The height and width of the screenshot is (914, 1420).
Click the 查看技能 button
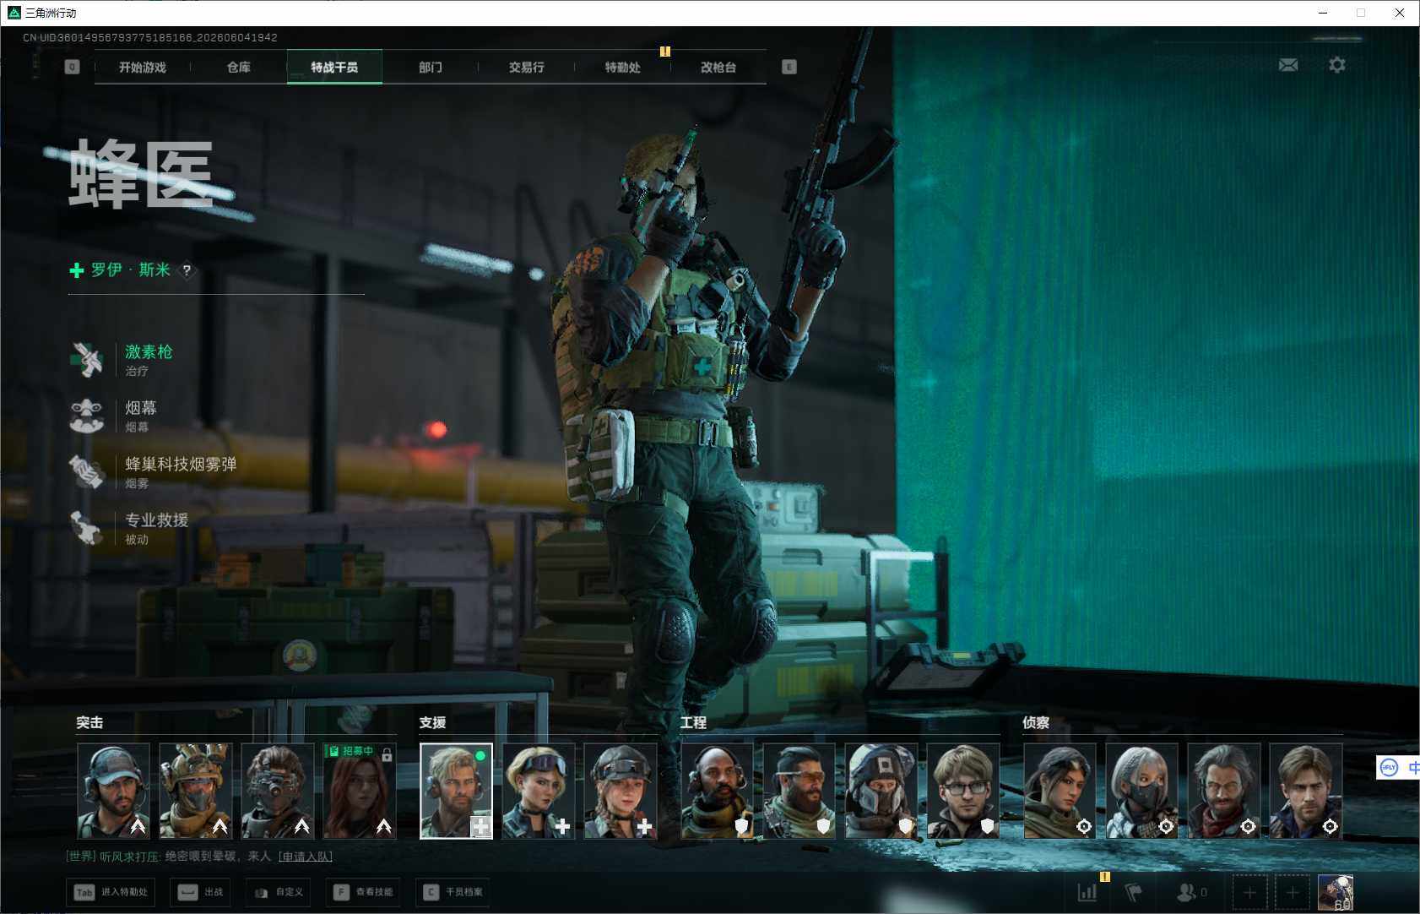[x=363, y=892]
